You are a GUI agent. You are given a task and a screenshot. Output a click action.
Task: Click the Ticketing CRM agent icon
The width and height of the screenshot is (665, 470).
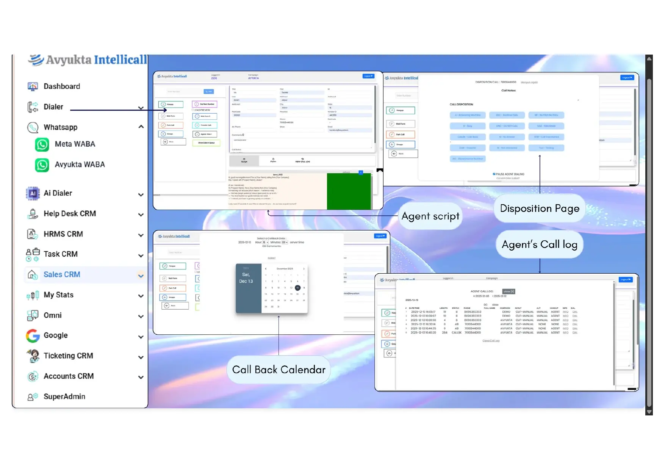(x=33, y=356)
